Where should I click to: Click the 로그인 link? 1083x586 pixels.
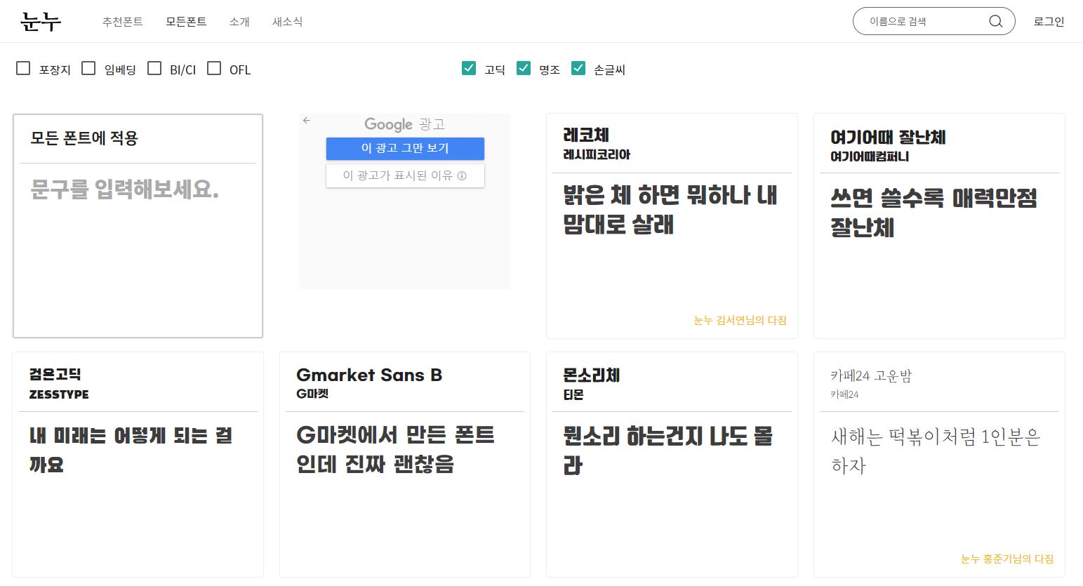pos(1049,22)
